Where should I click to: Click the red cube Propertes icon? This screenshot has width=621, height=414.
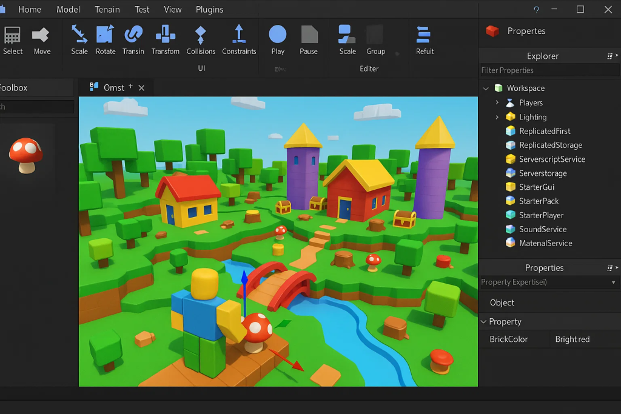coord(492,31)
